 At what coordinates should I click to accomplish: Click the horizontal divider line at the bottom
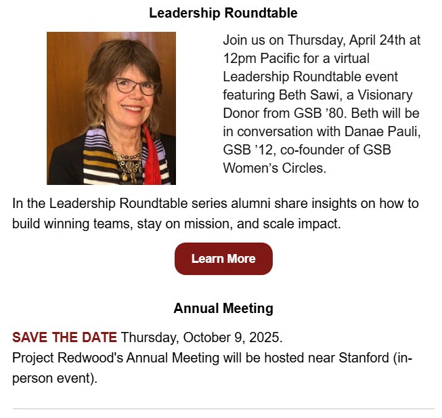tap(223, 409)
